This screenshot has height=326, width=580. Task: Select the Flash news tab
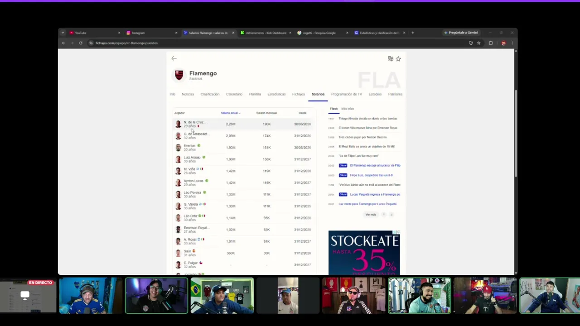tap(334, 109)
